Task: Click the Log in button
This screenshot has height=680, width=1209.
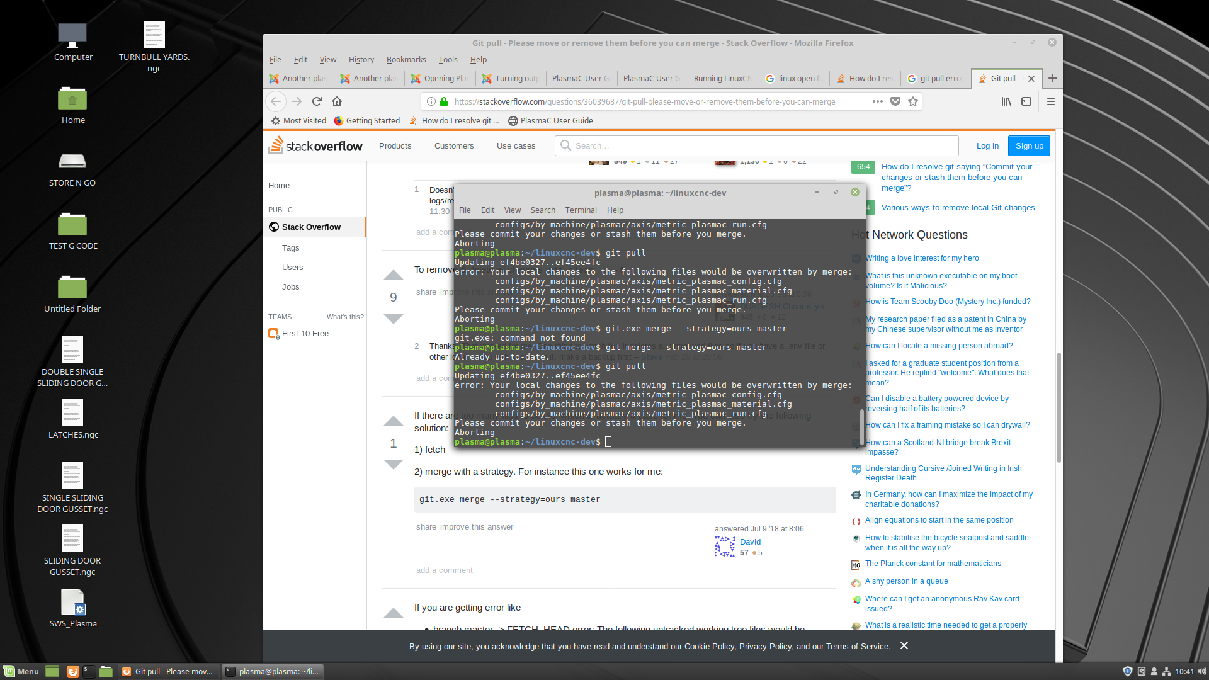Action: (x=987, y=145)
